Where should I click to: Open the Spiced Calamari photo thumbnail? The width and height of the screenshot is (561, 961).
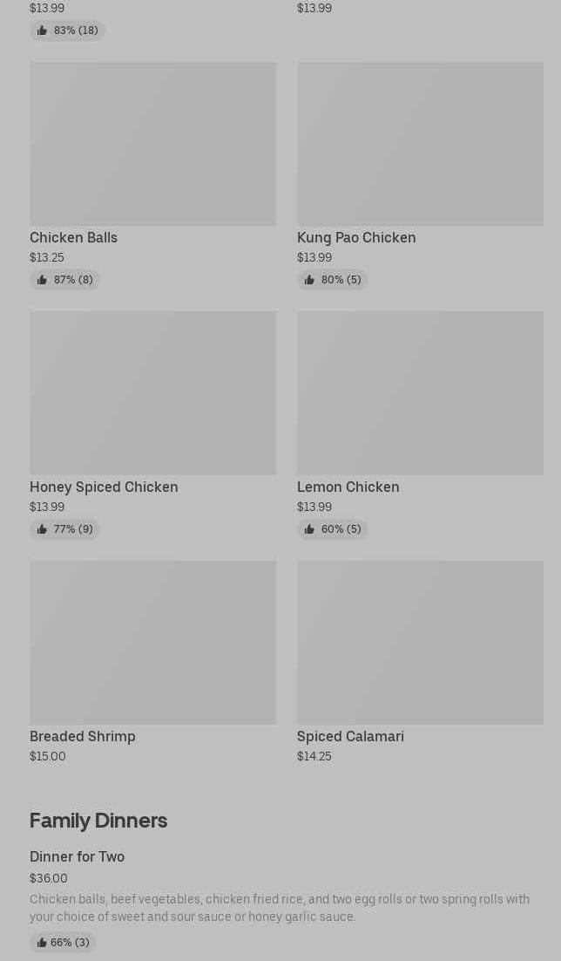coord(420,643)
